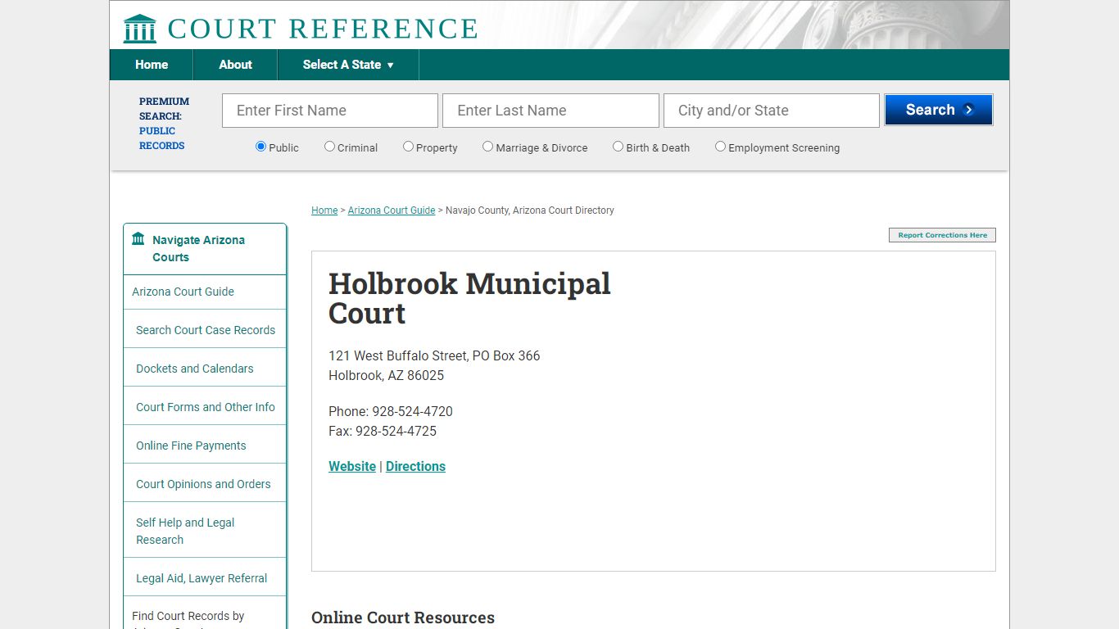Click the Enter Last Name field
The image size is (1119, 629).
pos(550,111)
